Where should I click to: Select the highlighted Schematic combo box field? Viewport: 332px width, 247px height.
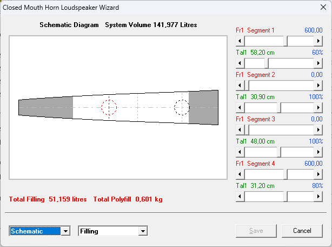point(35,231)
